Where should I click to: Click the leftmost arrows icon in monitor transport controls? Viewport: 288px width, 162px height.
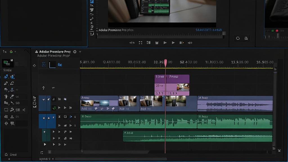(132, 43)
